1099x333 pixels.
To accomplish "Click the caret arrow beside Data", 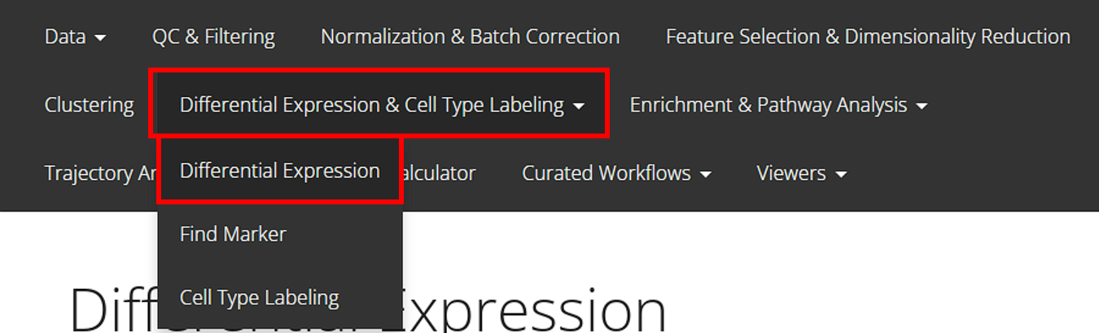I will tap(100, 37).
